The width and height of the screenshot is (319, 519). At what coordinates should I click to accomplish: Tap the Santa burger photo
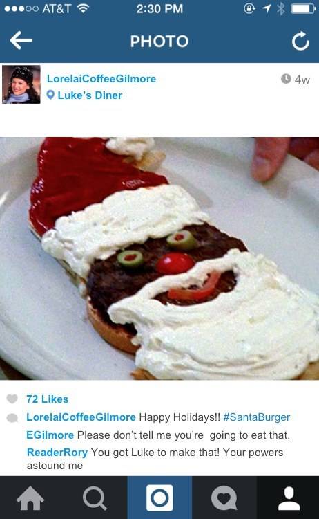click(159, 258)
